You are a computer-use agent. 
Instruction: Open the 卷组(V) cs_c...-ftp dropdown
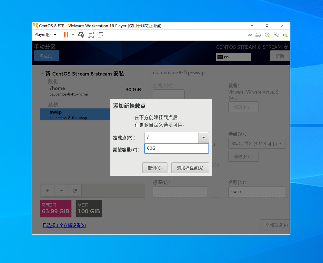pyautogui.click(x=257, y=143)
